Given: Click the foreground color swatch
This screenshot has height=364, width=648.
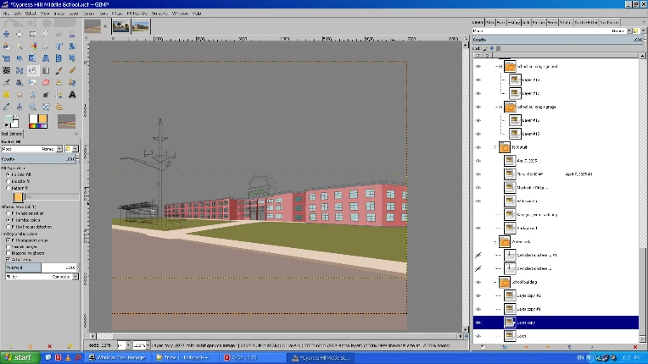Looking at the screenshot, I should click(x=8, y=119).
